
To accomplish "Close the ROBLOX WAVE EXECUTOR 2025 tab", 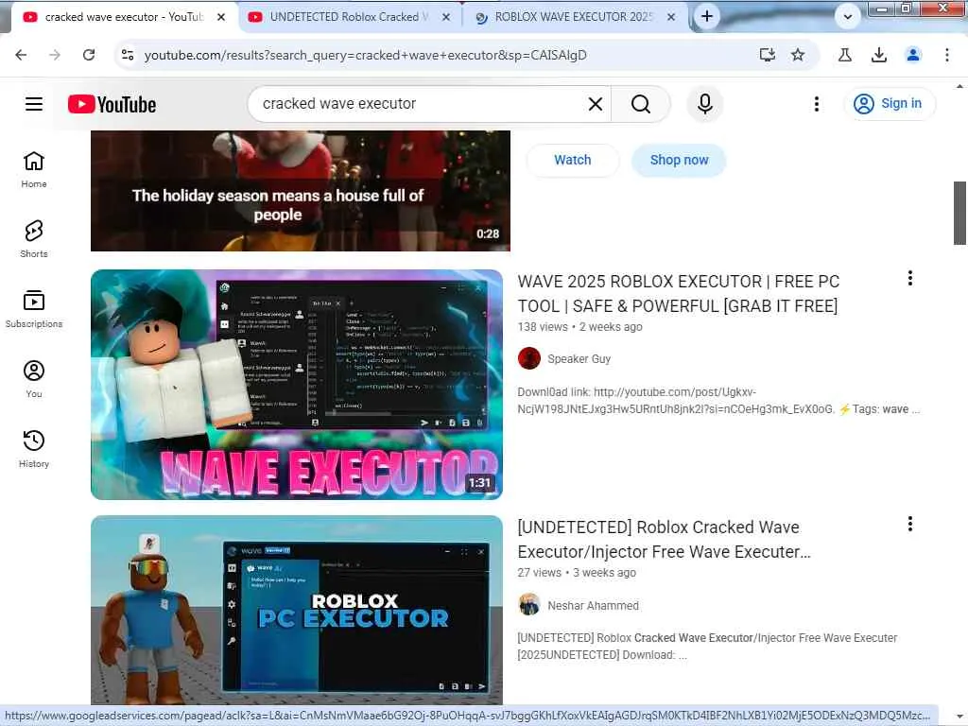I will tap(671, 17).
